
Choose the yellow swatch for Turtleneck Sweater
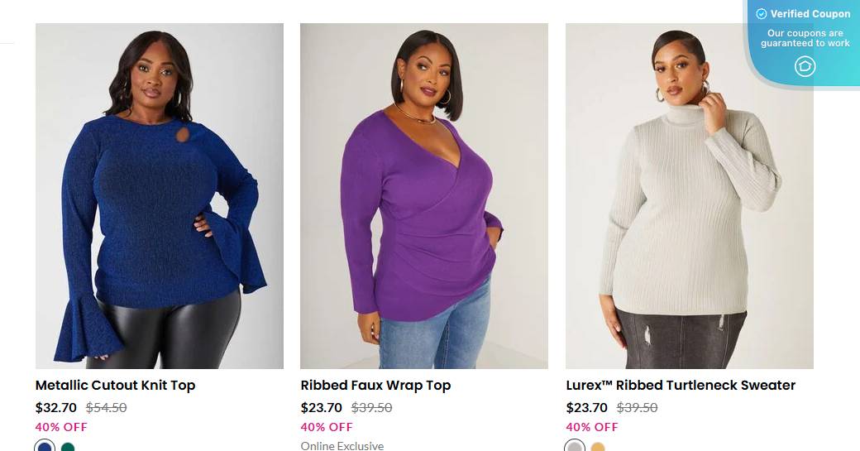tap(598, 448)
